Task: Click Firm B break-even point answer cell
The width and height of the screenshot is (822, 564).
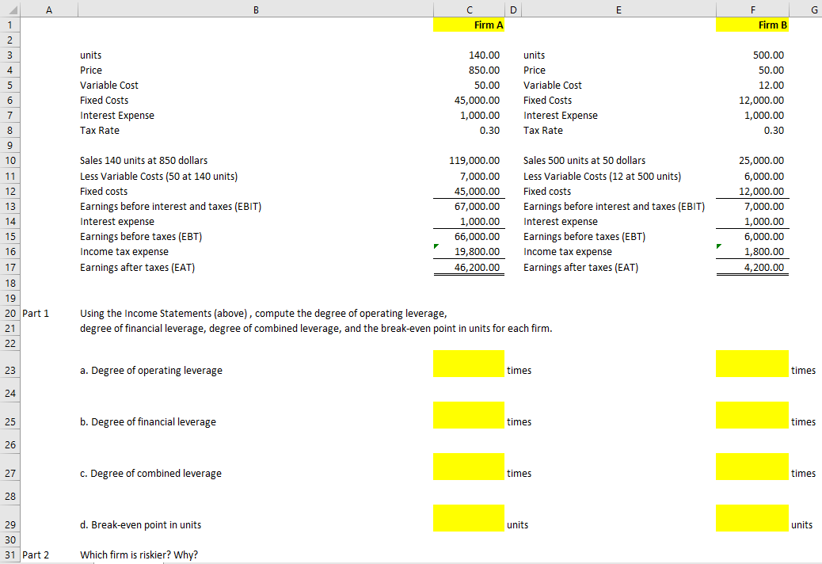Action: click(x=752, y=518)
